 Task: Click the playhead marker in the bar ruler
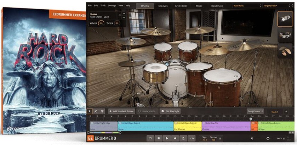pos(251,119)
